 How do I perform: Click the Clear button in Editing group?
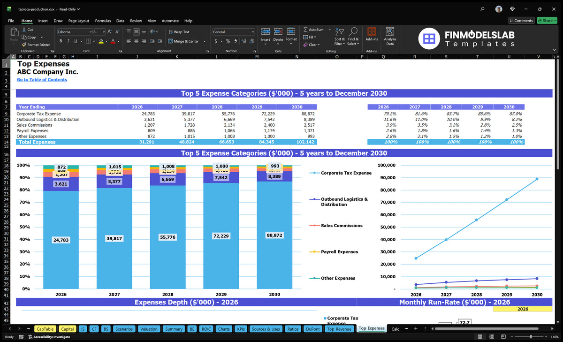tap(311, 45)
